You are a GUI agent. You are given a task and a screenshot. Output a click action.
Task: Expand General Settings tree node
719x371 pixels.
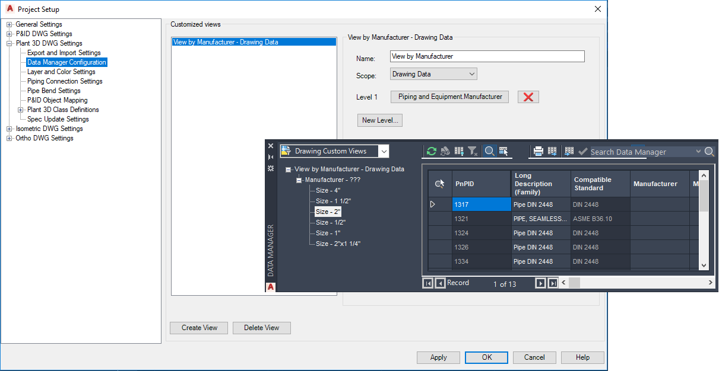[9, 24]
